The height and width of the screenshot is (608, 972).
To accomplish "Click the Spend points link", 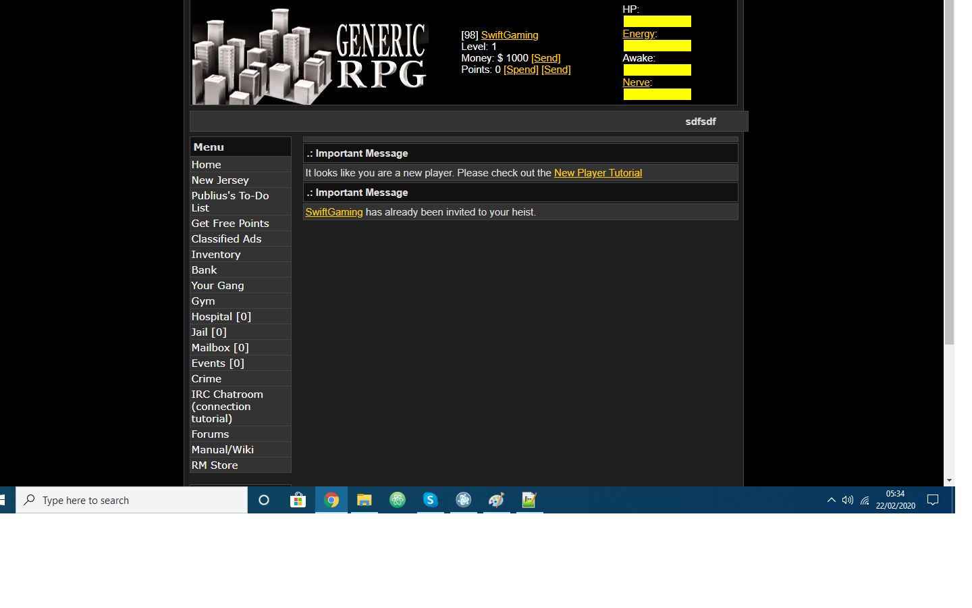I will [520, 70].
